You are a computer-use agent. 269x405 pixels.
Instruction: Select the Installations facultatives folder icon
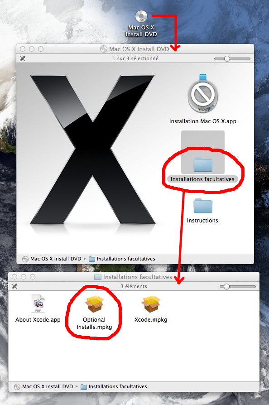(x=203, y=164)
